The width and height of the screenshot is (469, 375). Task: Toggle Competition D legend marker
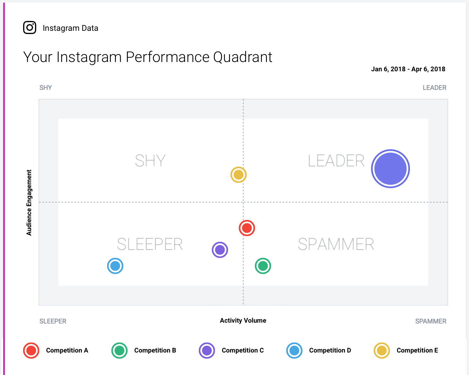294,351
